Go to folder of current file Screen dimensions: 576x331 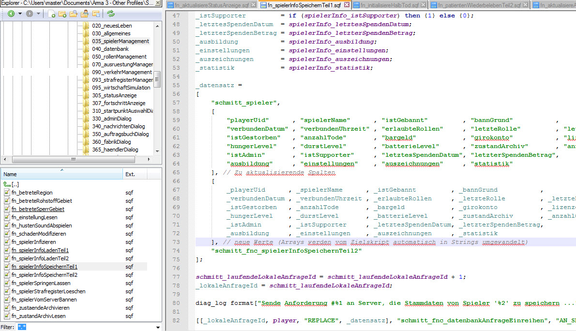(x=96, y=14)
